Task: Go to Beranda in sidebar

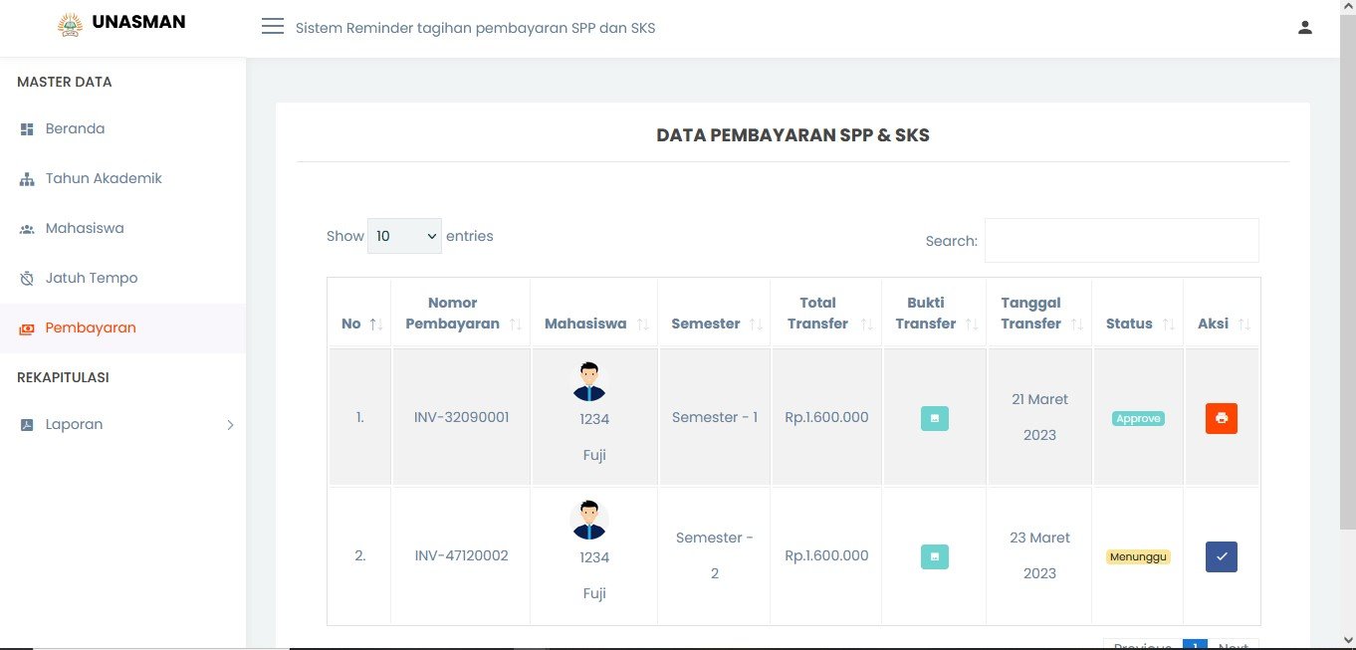Action: pyautogui.click(x=75, y=129)
